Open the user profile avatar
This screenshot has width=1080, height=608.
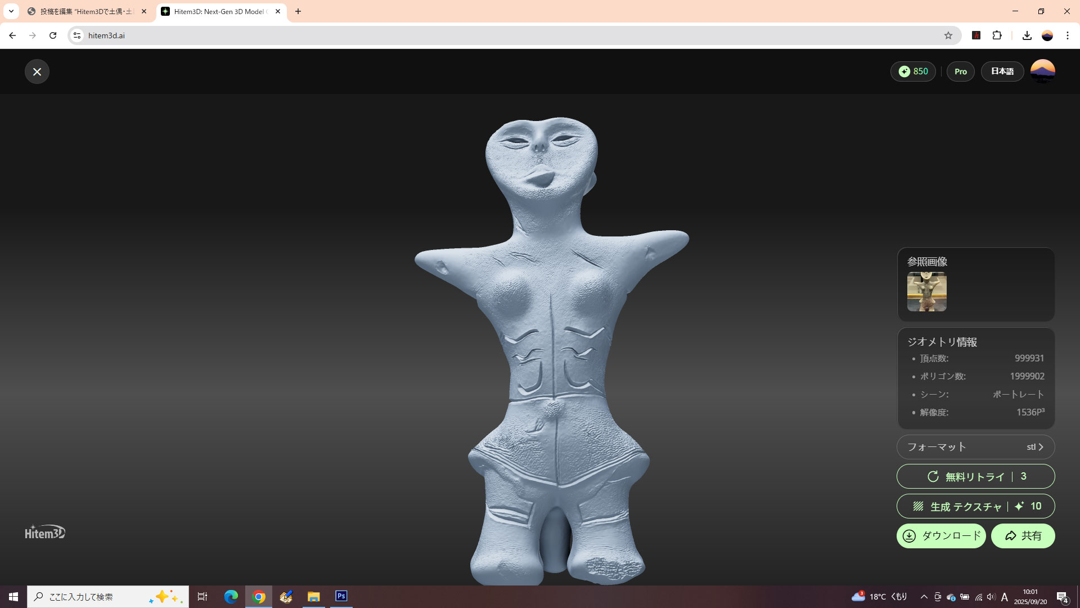1042,71
